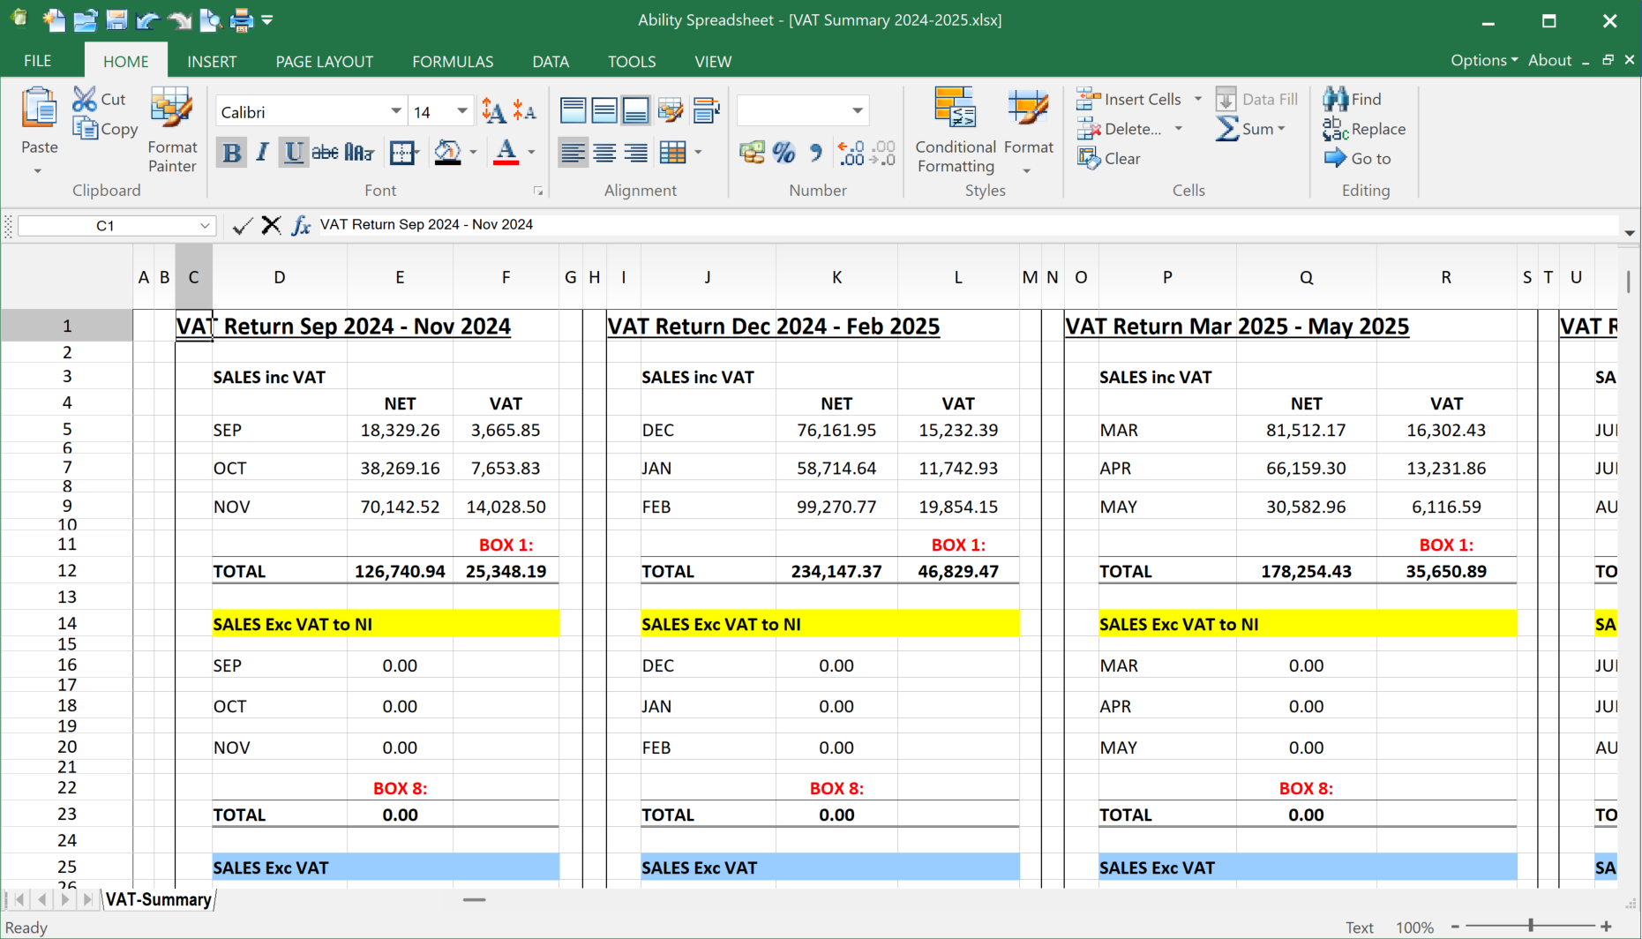
Task: Apply currency number format icon
Action: [x=752, y=154]
